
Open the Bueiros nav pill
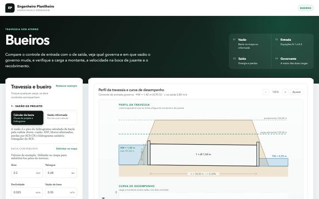point(306,8)
